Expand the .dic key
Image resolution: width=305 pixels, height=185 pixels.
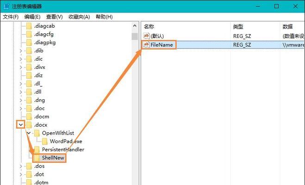(x=21, y=59)
